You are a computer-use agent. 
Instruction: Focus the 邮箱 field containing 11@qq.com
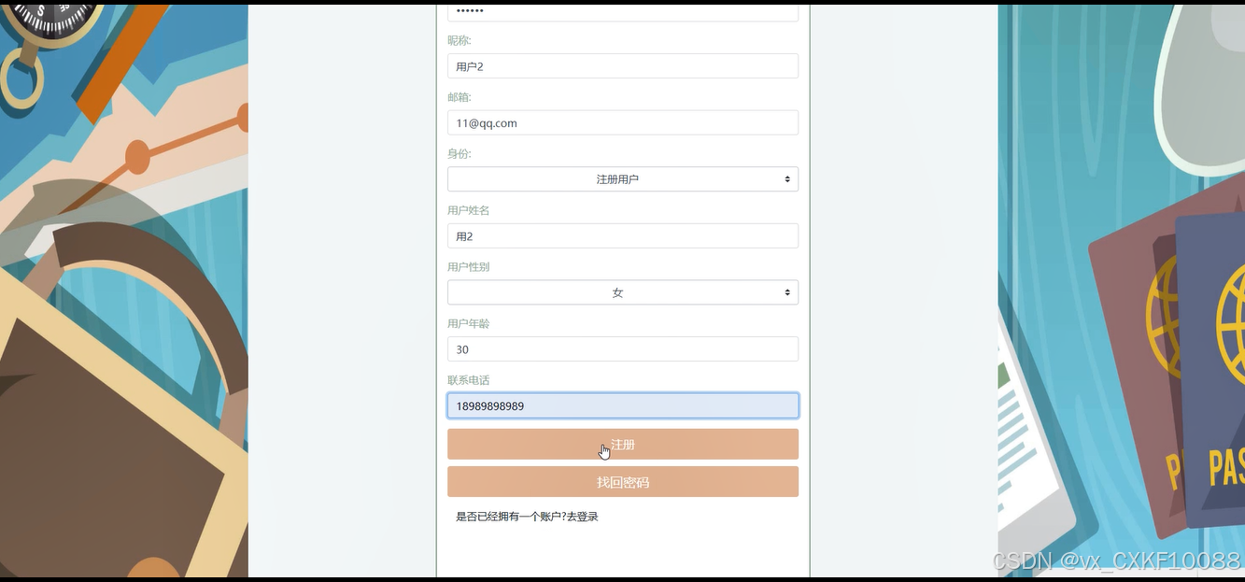click(623, 122)
